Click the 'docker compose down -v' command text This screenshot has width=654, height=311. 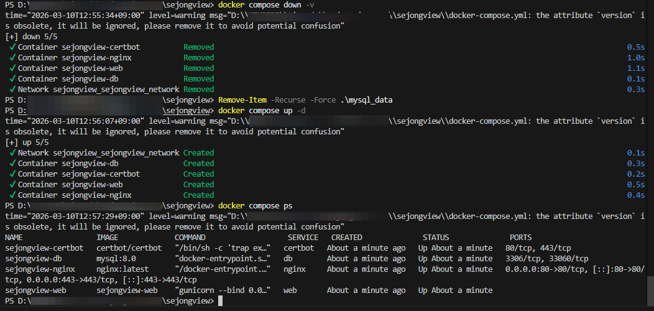(266, 5)
